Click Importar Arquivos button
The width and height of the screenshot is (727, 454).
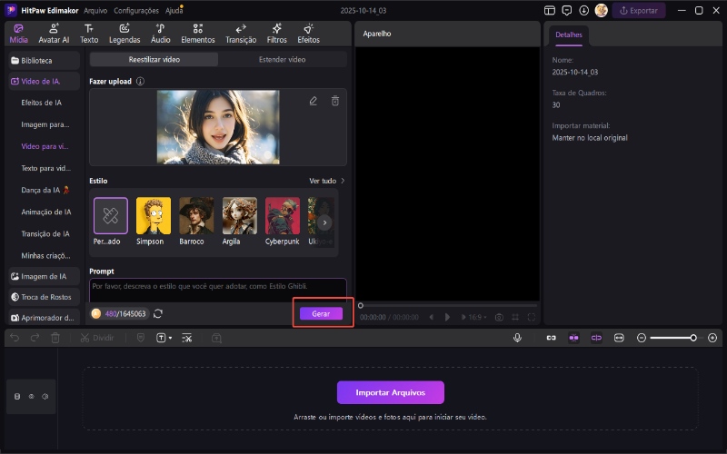(x=391, y=392)
